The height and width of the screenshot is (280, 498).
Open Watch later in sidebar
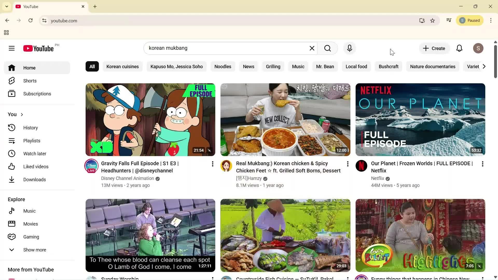(x=34, y=154)
